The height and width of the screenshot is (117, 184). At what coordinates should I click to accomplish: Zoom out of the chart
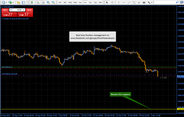click(53, 2)
